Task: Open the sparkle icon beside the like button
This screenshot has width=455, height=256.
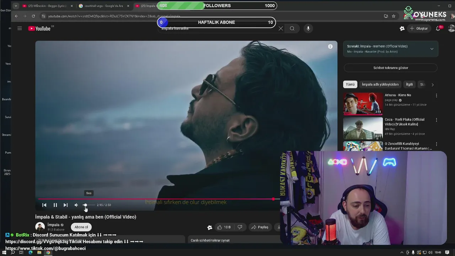Action: tap(210, 227)
